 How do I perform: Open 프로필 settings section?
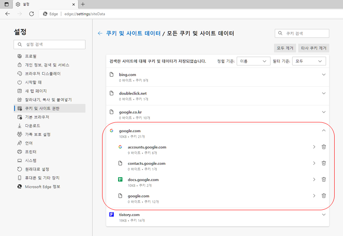pos(49,56)
